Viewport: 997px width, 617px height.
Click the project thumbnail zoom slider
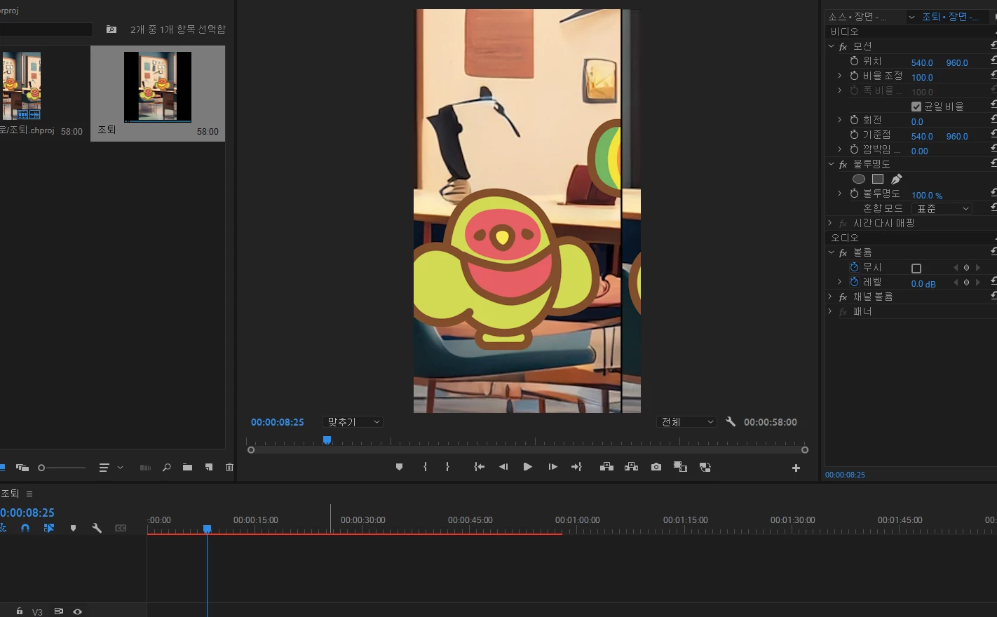point(62,468)
